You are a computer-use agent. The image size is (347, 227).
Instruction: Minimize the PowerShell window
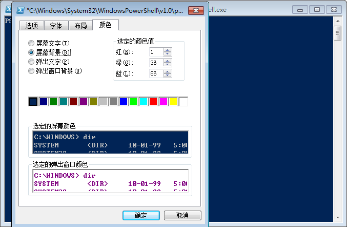pyautogui.click(x=300, y=10)
